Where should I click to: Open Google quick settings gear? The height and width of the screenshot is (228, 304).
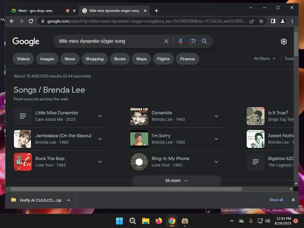(284, 42)
